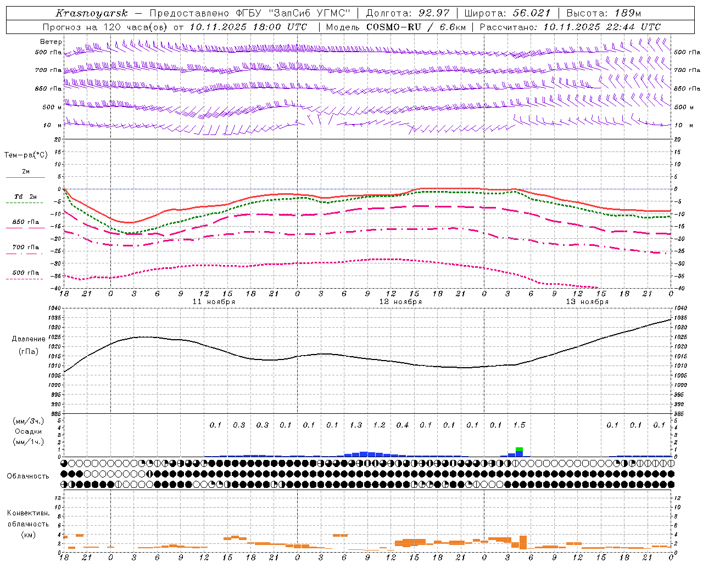Viewport: 703px width, 562px height.
Task: Click the green-topped precipitation bar below 1.5
Action: (519, 452)
